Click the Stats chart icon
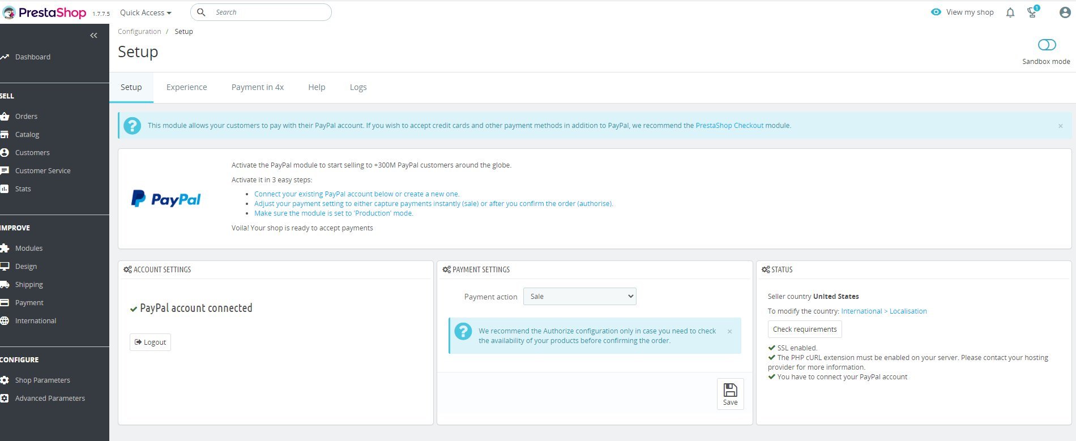The width and height of the screenshot is (1076, 441). (5, 189)
